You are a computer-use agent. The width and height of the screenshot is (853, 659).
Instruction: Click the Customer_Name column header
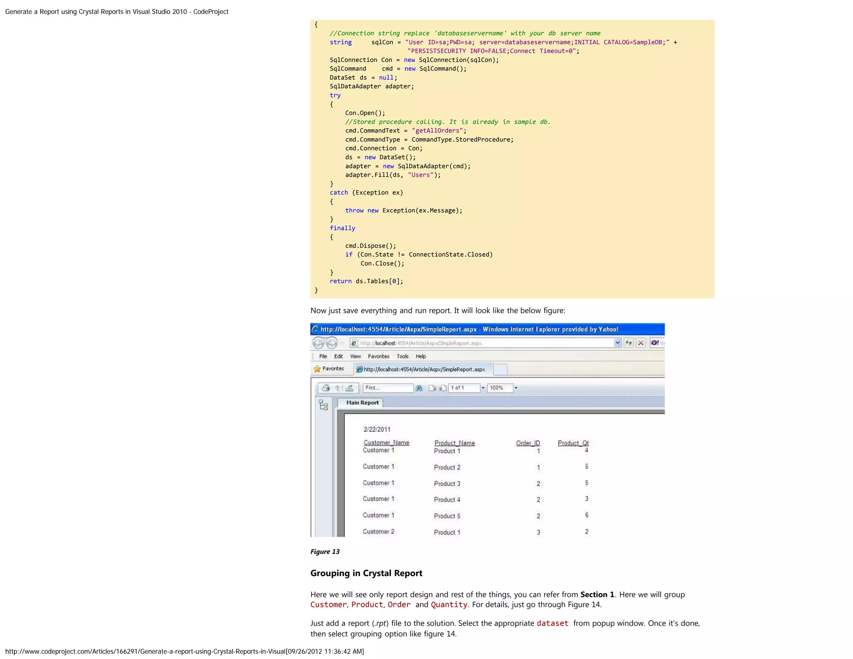[x=387, y=442]
